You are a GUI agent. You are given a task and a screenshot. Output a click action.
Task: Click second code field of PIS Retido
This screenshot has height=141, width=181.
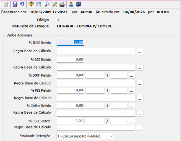click(119, 90)
